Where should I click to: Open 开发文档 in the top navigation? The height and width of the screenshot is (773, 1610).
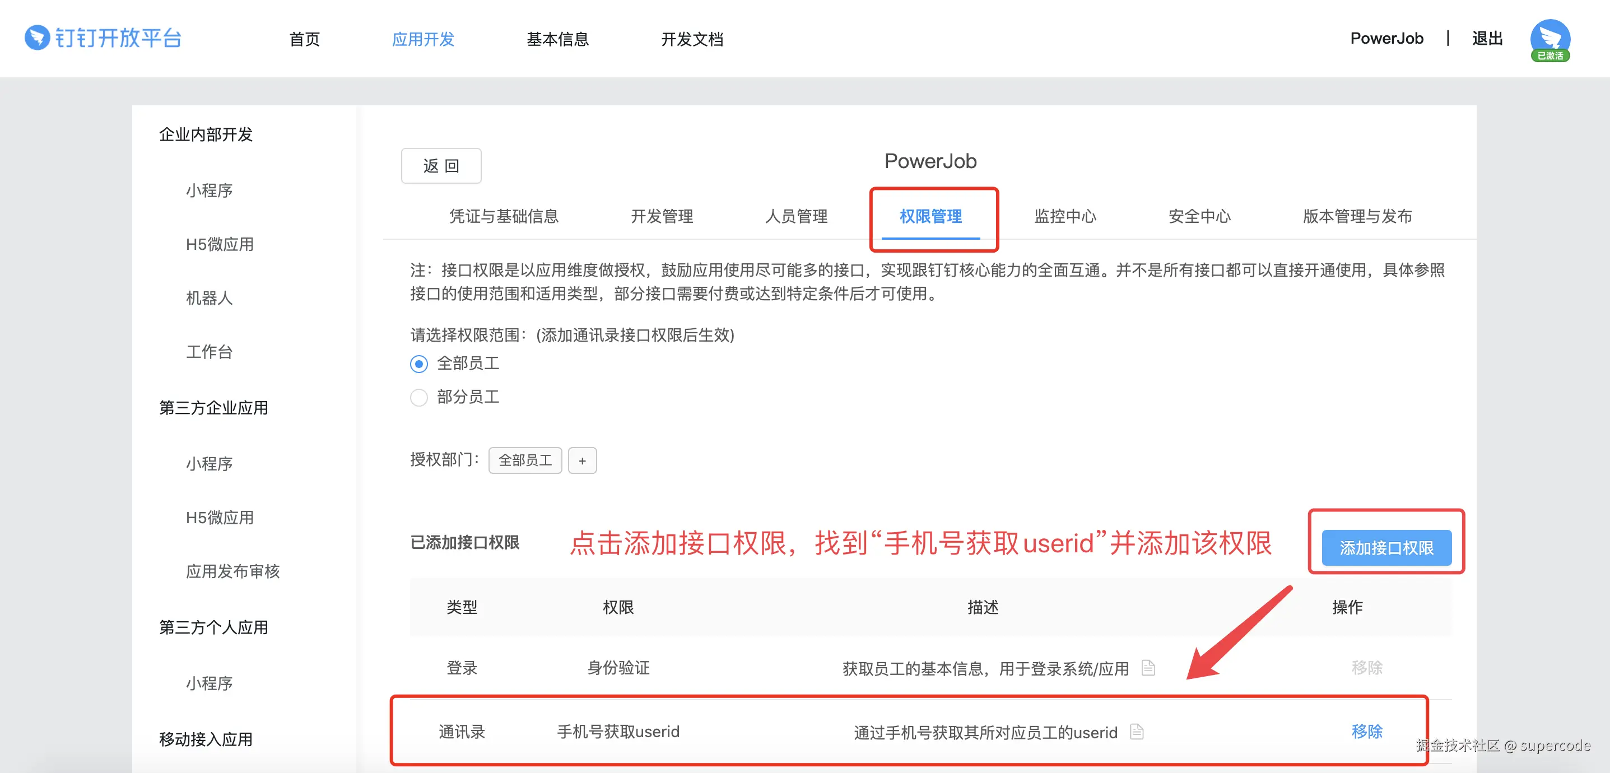(x=692, y=39)
